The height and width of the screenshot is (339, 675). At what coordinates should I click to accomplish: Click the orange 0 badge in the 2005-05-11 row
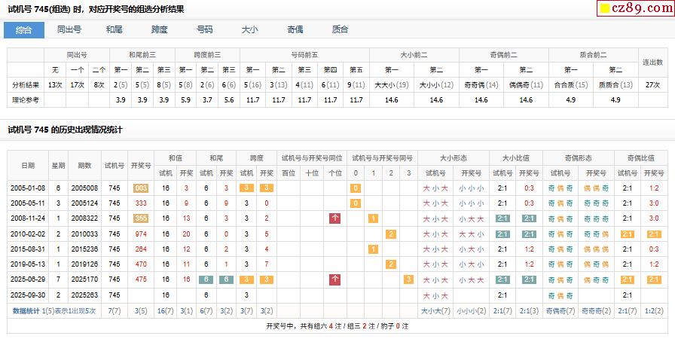(356, 203)
